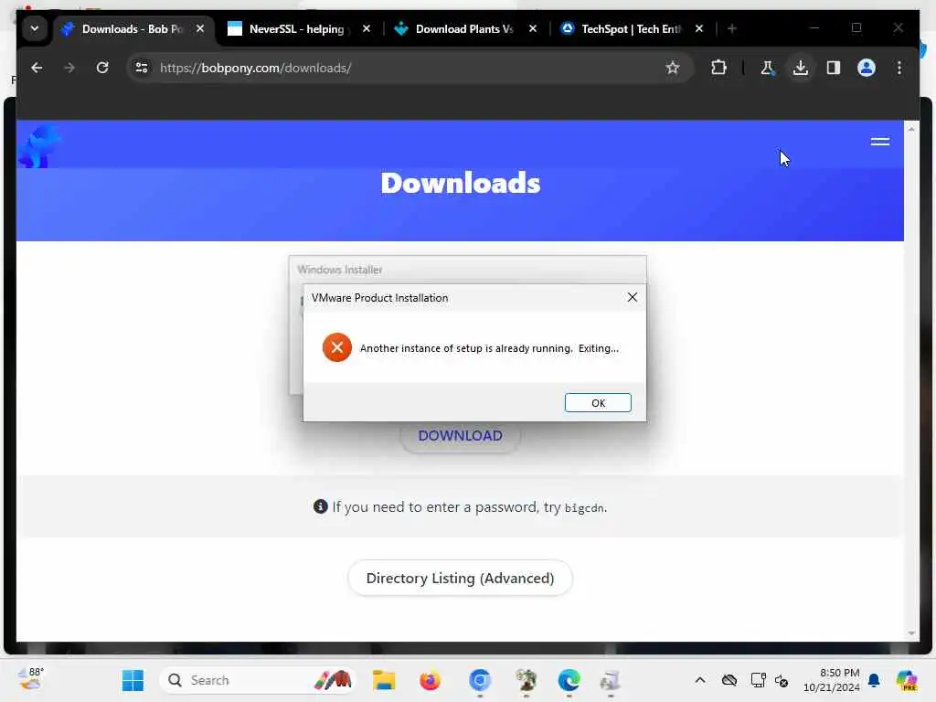Open the installer taskbar icon

(x=610, y=680)
